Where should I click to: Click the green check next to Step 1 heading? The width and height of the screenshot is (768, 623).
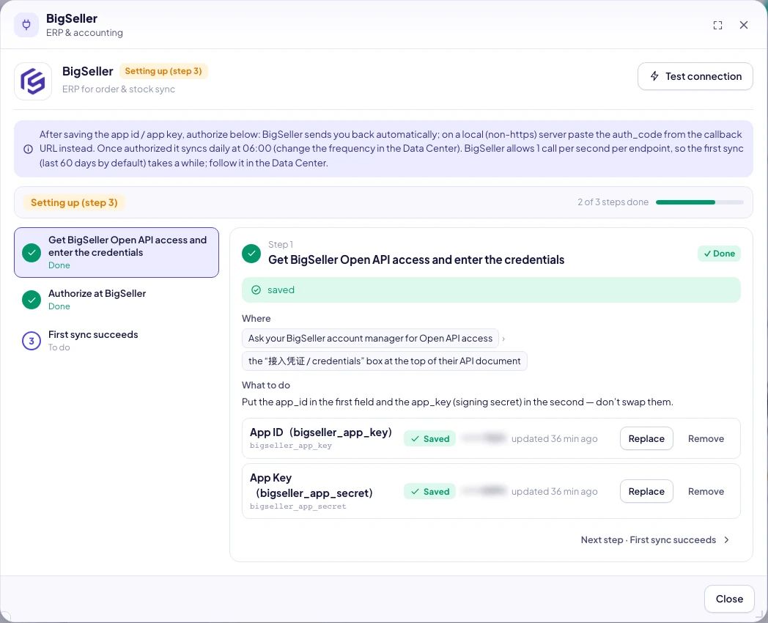point(251,253)
